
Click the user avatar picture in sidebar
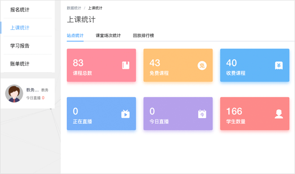click(14, 93)
